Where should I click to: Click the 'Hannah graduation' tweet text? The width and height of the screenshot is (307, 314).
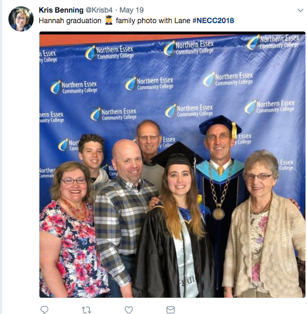point(70,21)
